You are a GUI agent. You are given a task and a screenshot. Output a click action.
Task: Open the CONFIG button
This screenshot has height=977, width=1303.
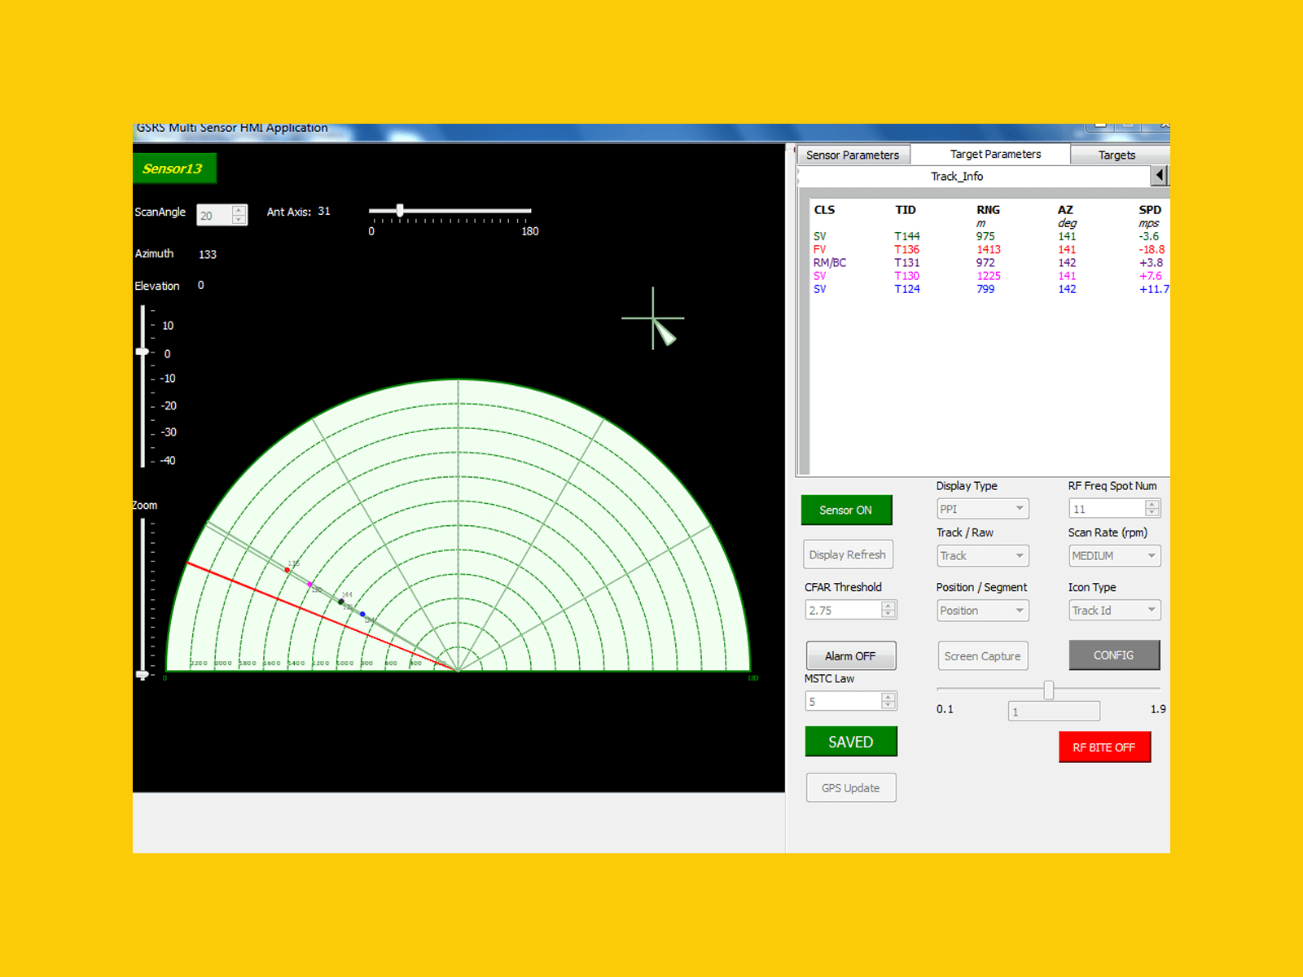(x=1114, y=655)
